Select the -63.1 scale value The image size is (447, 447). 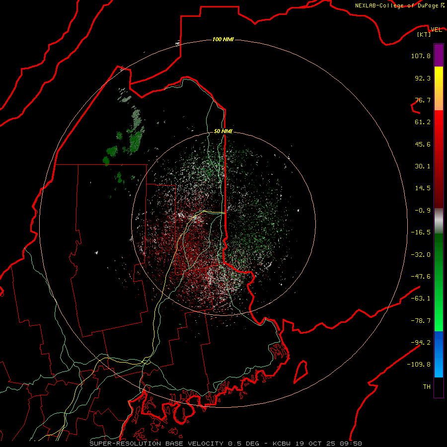[x=421, y=298]
